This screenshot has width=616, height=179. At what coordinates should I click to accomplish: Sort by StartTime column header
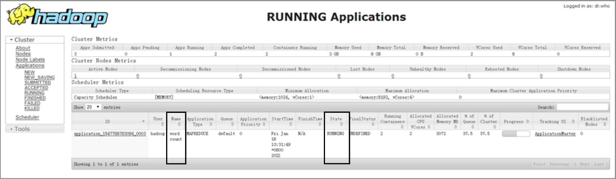[x=282, y=121]
